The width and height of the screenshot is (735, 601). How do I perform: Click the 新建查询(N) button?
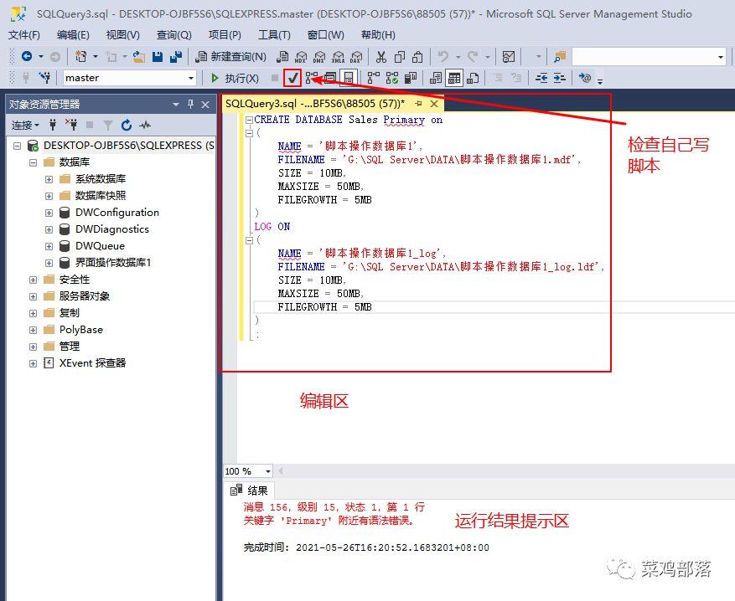click(x=231, y=57)
